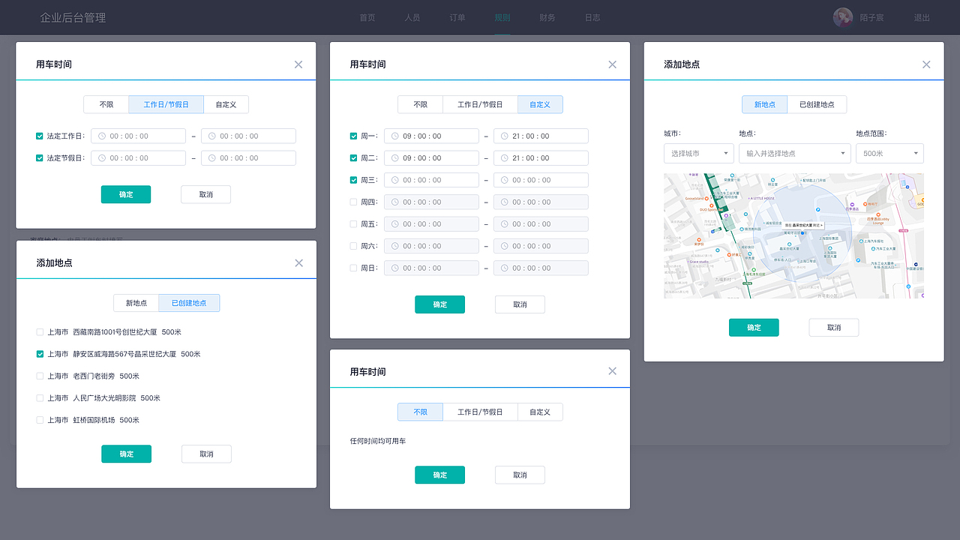This screenshot has width=960, height=540.
Task: Close the 添加地点 dialog listing created locations
Action: (x=298, y=263)
